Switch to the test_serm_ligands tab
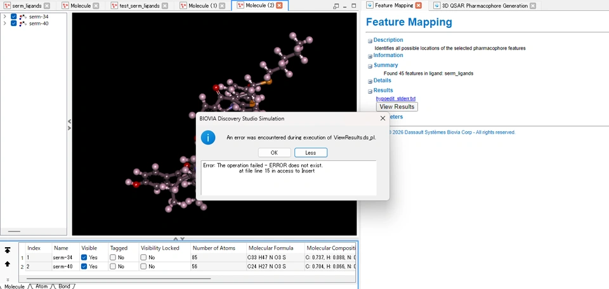Screen dimensions: 609x289 click(x=140, y=6)
